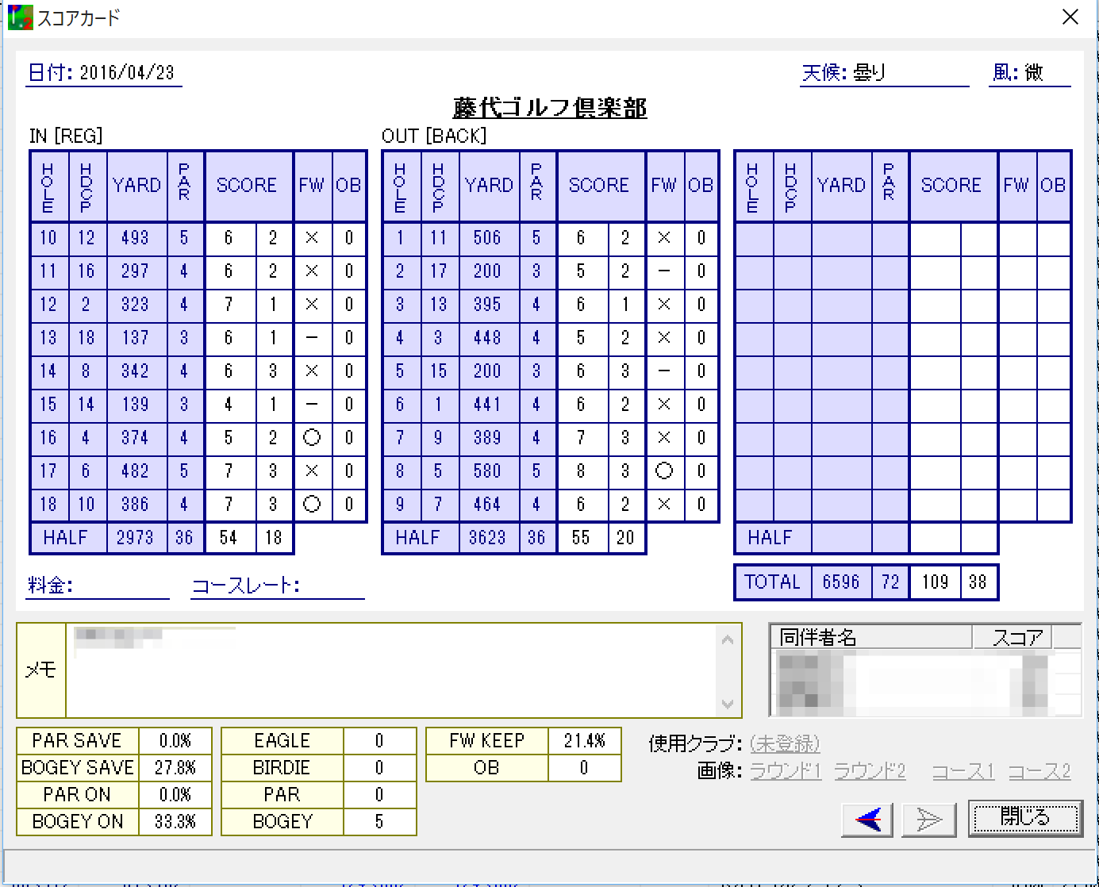Go to previous scorecard with blue arrow
The width and height of the screenshot is (1099, 887).
pyautogui.click(x=867, y=819)
